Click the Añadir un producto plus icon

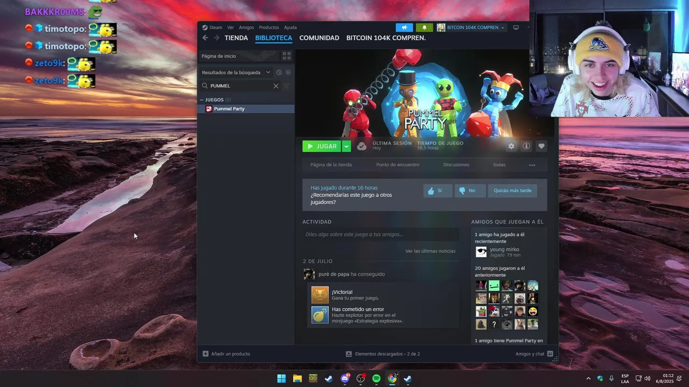coord(205,354)
